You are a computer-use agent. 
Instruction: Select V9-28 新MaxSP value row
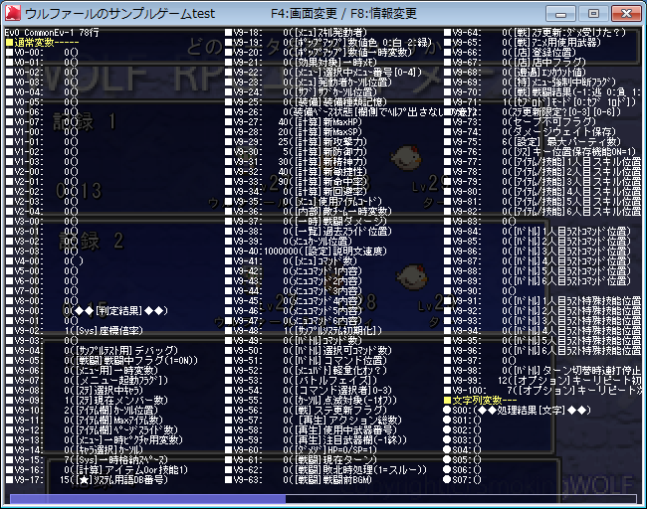pyautogui.click(x=294, y=131)
